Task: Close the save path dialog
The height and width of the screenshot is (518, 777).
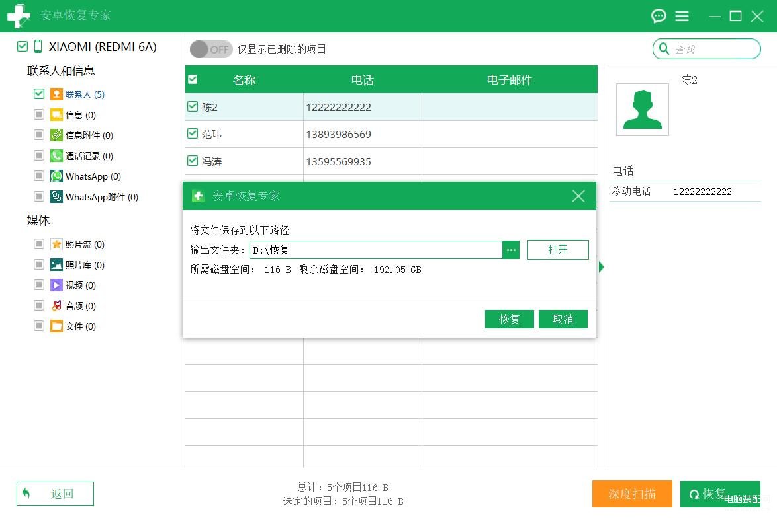Action: coord(578,196)
